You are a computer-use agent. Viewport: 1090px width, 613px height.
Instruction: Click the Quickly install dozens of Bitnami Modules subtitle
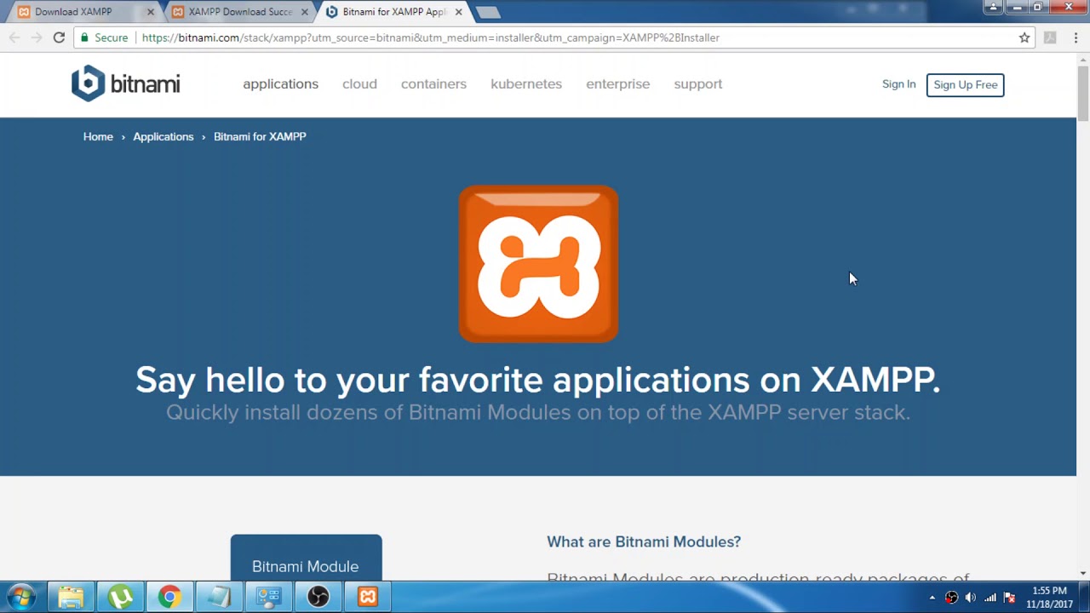(538, 412)
